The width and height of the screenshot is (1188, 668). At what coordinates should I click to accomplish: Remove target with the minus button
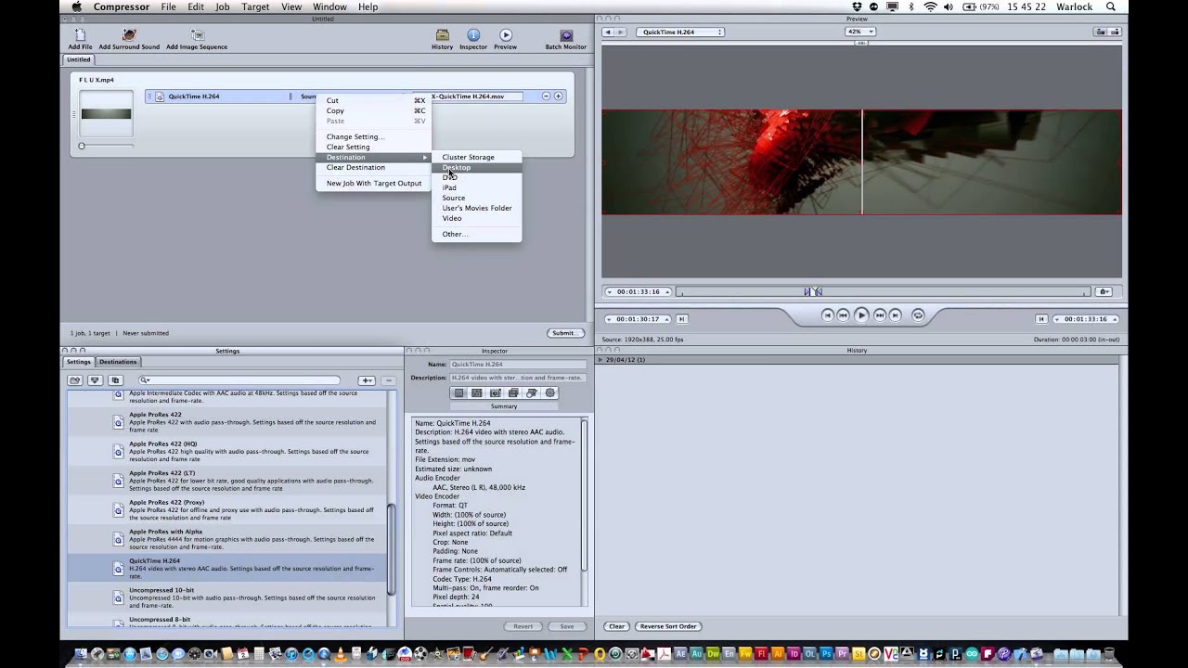(547, 96)
